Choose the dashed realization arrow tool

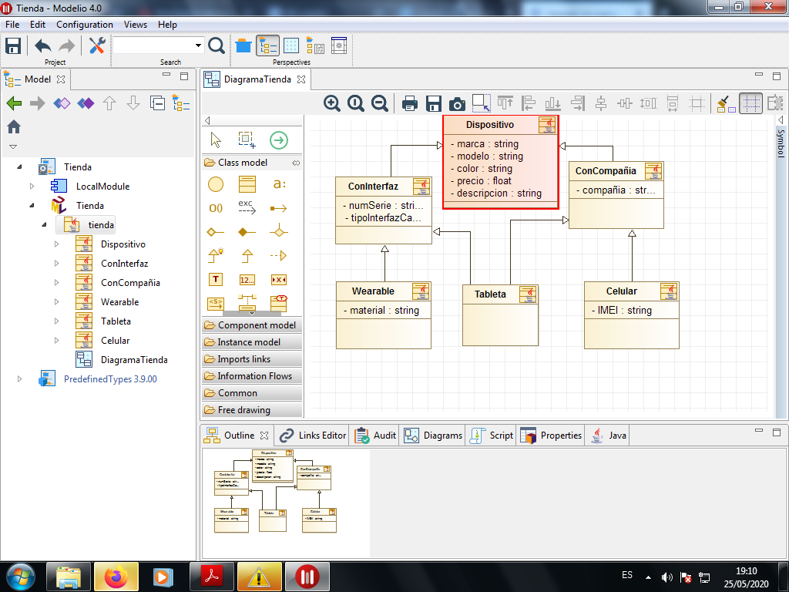tap(278, 256)
